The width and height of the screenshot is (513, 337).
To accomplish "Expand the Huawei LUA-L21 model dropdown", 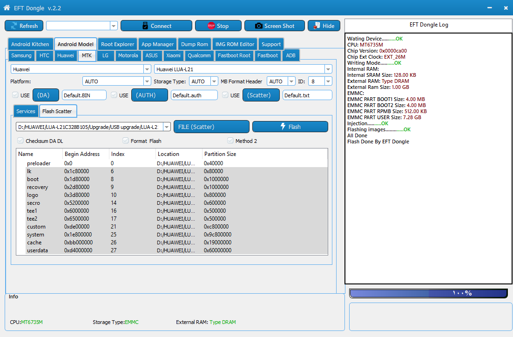I will tap(328, 69).
